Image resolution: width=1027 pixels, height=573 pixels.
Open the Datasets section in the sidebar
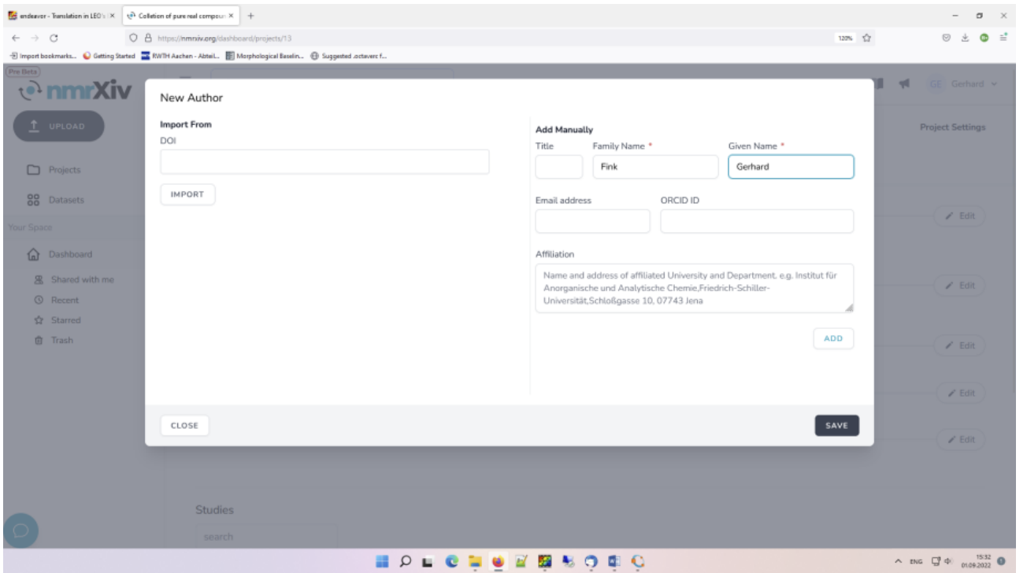[x=61, y=200]
